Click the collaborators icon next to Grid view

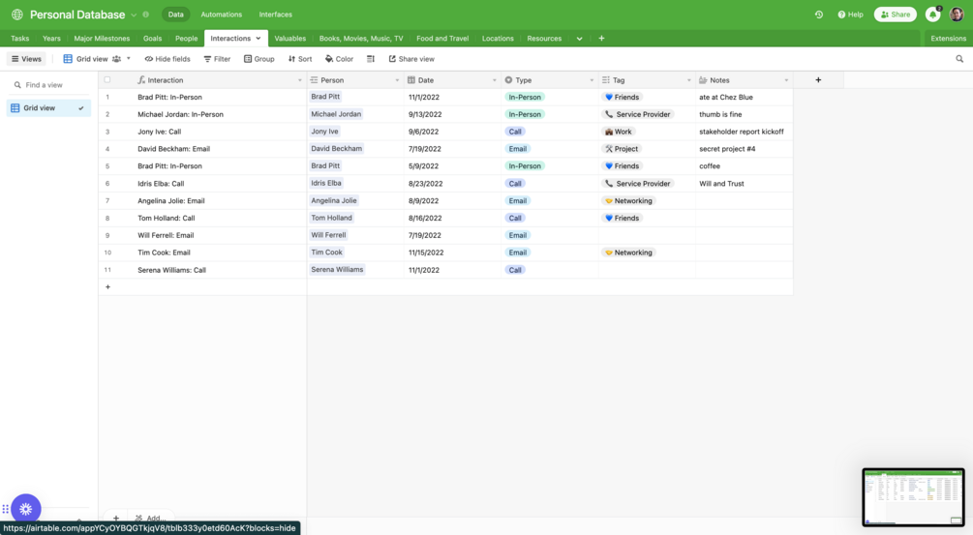click(x=116, y=59)
